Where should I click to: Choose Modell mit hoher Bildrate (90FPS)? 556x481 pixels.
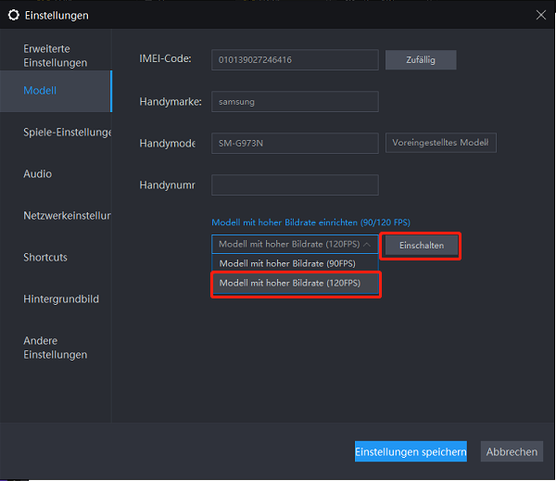(x=295, y=263)
